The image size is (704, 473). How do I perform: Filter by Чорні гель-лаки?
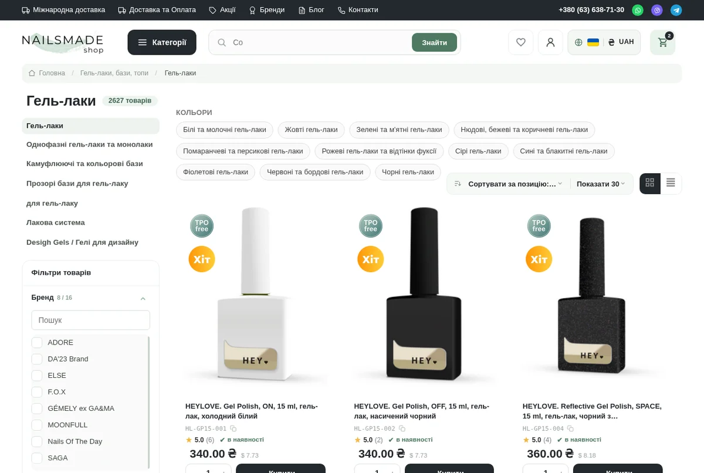(x=408, y=172)
